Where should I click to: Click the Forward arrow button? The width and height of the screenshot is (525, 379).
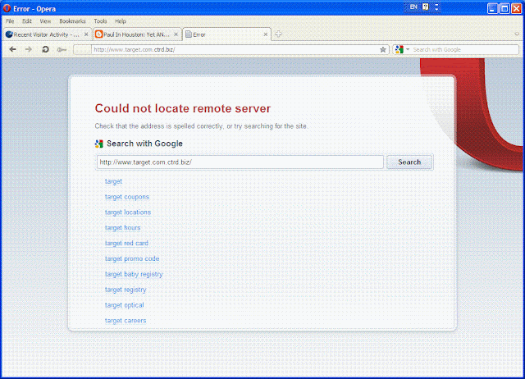pyautogui.click(x=29, y=49)
